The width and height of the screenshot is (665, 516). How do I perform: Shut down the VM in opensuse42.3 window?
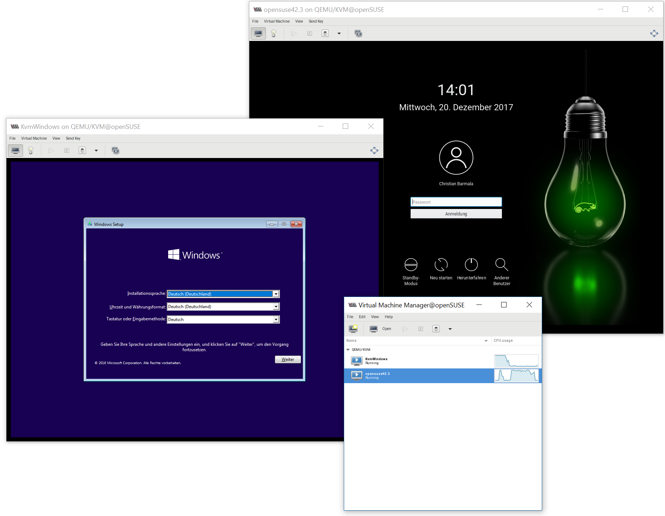pos(325,33)
